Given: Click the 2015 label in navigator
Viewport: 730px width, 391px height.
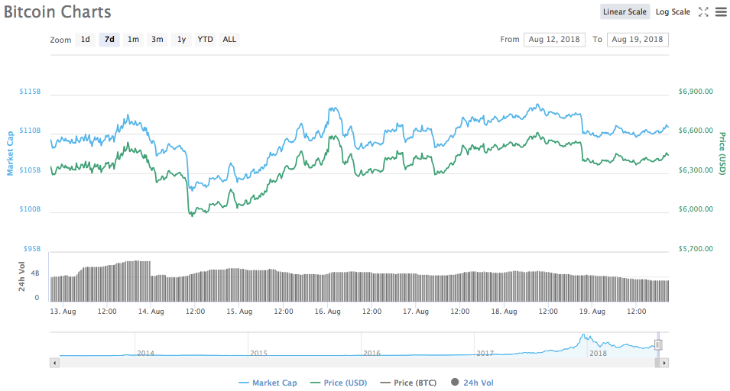Looking at the screenshot, I should coord(258,354).
